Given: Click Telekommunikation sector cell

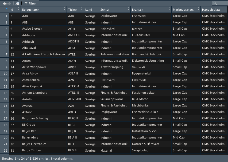Looking at the screenshot, I should (x=115, y=54).
